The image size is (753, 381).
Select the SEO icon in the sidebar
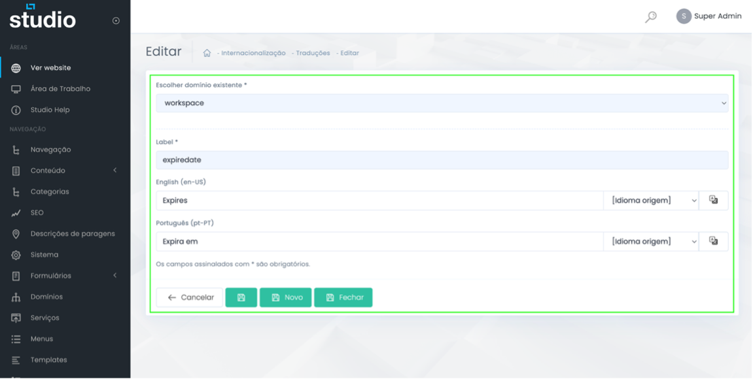14,212
